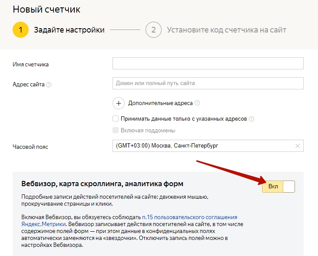Viewport: 318px width, 256px height.
Task: Tick the Включая поддомены checkbox
Action: 116,130
